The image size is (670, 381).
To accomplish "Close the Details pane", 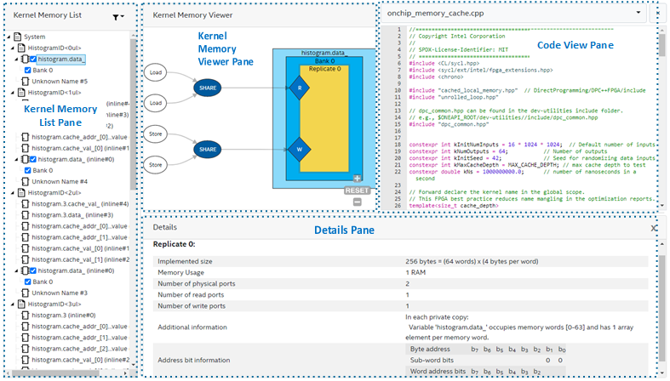I will (x=653, y=228).
